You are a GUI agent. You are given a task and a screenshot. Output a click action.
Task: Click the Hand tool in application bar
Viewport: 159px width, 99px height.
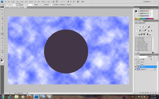[68, 2]
